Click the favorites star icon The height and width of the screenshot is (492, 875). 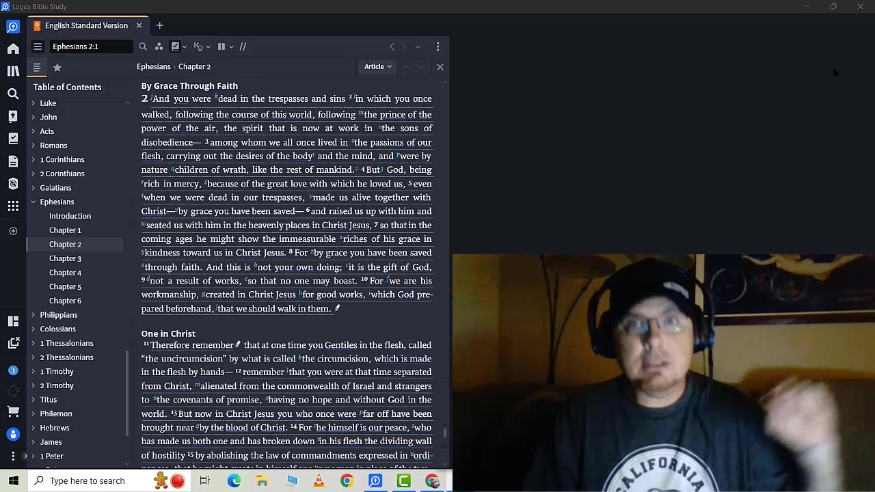[x=57, y=68]
